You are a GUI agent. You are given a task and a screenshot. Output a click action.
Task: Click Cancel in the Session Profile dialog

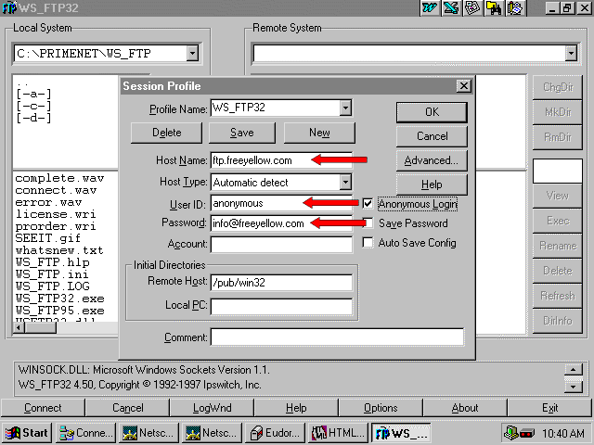coord(432,136)
